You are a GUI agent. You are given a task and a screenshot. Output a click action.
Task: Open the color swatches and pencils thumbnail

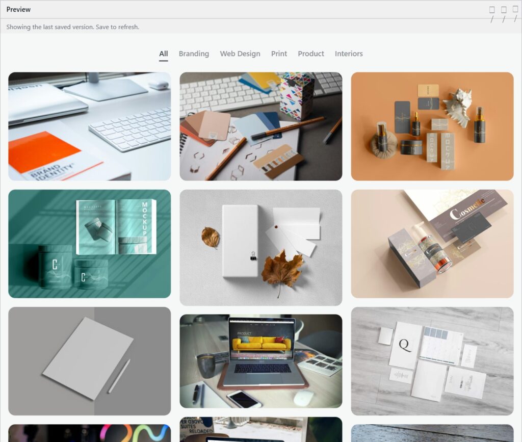(261, 126)
